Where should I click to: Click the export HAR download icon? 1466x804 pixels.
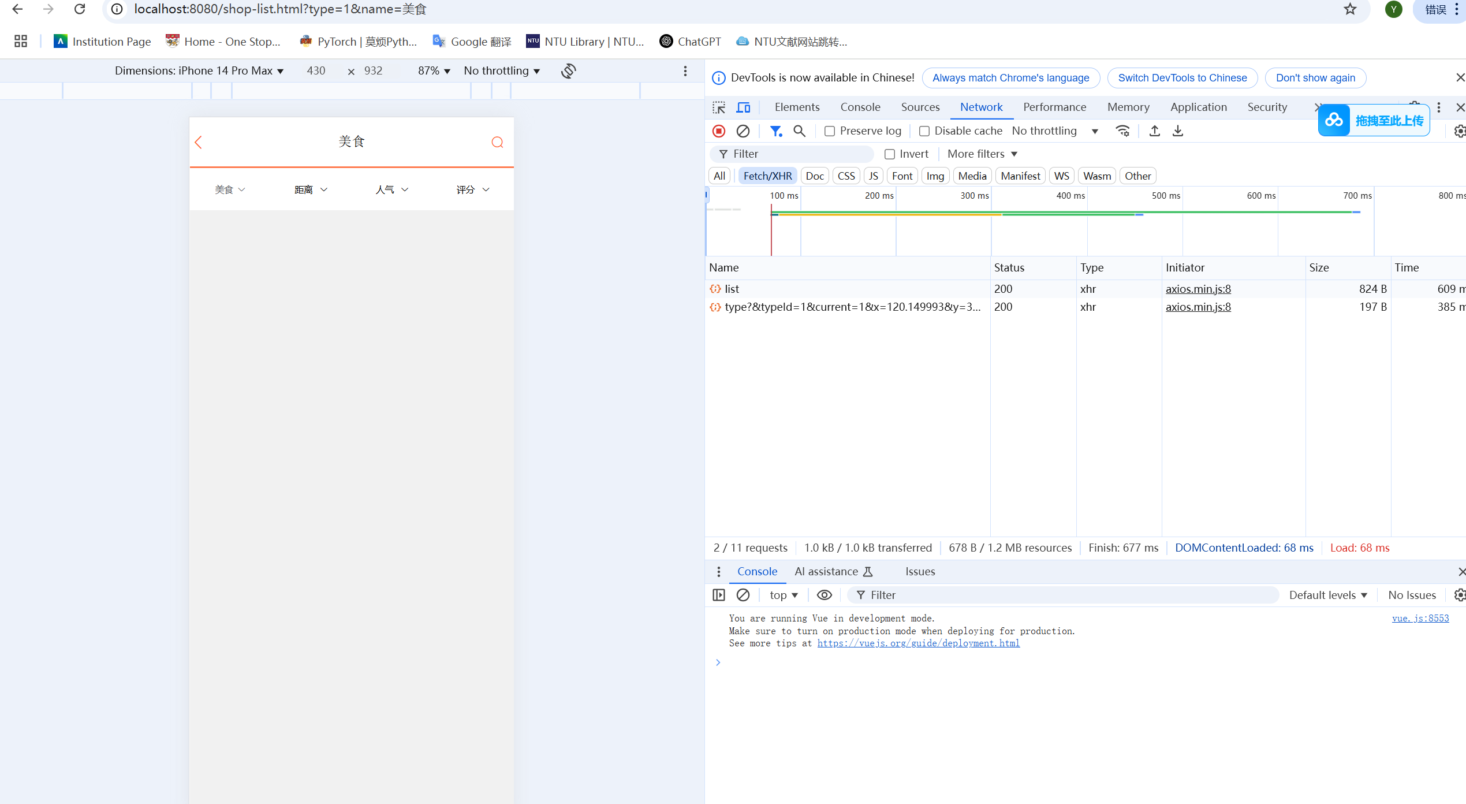pos(1178,131)
